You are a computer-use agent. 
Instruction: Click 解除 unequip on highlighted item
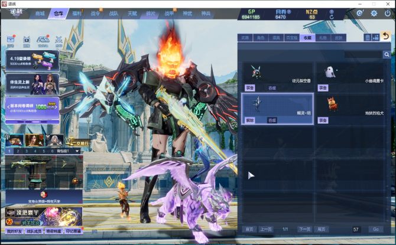point(250,120)
